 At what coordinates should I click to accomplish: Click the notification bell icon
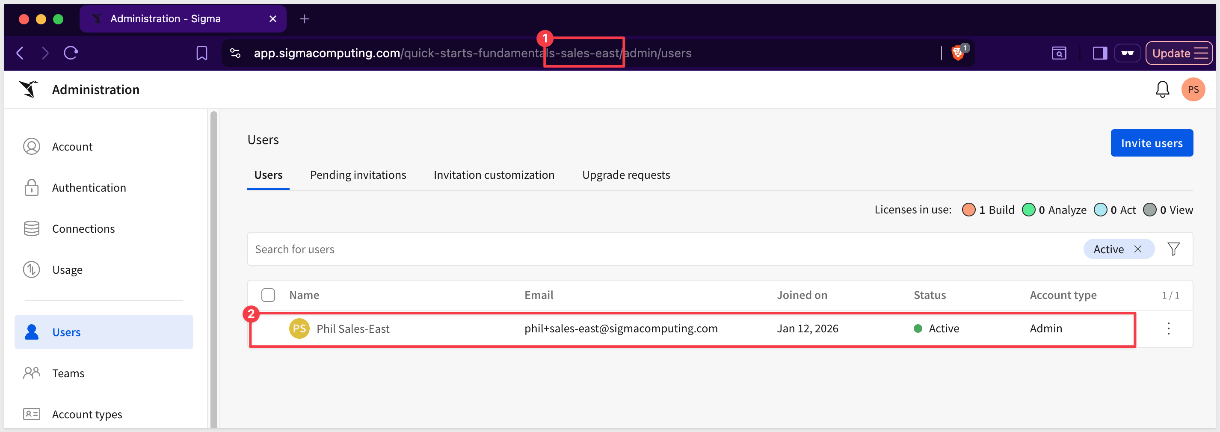pos(1162,89)
